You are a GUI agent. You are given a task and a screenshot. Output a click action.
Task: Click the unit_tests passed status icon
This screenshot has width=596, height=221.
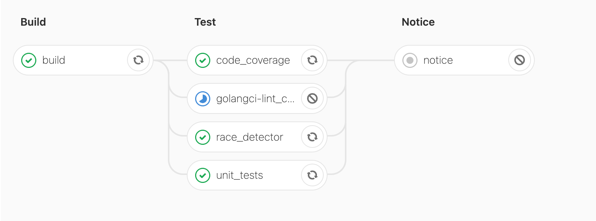203,175
